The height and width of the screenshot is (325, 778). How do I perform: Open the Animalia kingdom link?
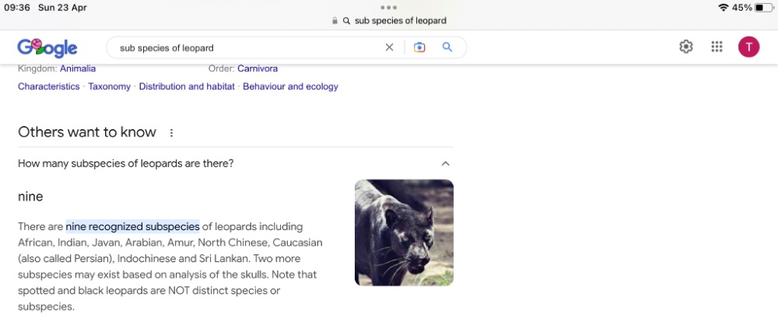(78, 69)
